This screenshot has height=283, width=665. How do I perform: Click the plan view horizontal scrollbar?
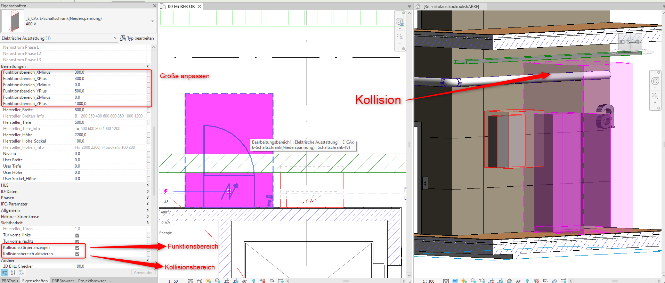point(346,281)
